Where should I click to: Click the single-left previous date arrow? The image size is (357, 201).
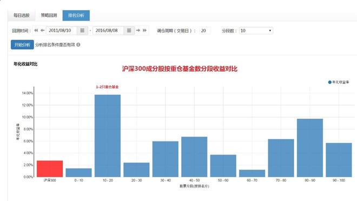point(42,30)
